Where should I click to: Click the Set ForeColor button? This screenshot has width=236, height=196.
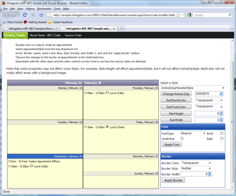pos(176,107)
